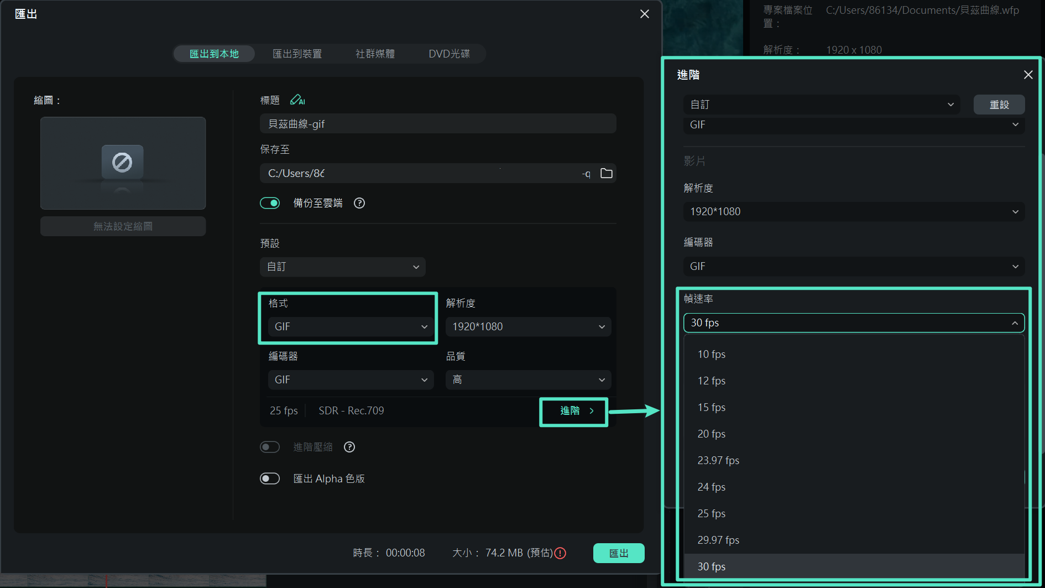Select 10 fps from frame rate list
This screenshot has width=1045, height=588.
point(854,354)
